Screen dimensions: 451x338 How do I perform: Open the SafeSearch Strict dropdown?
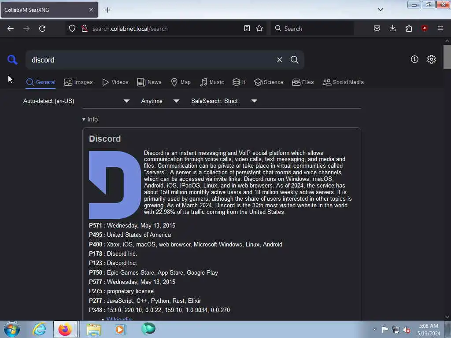[x=224, y=101]
